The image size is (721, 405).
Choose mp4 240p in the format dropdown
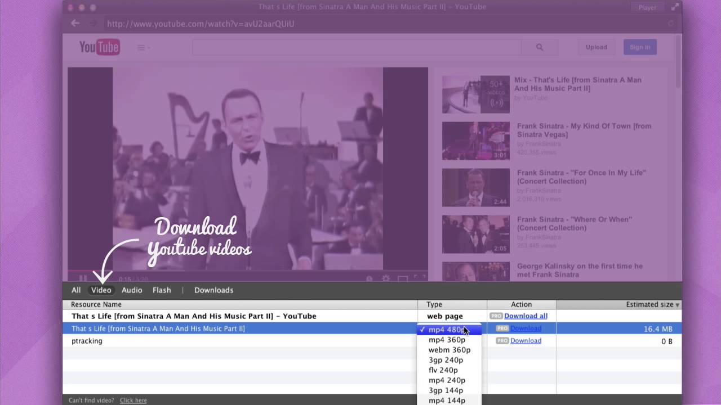tap(449, 380)
